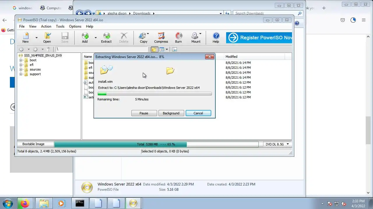Click the Delete toolbar icon
This screenshot has width=373, height=209.
(x=124, y=38)
